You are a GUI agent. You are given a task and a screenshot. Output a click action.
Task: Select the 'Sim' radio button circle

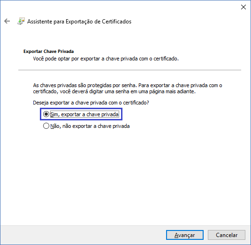[x=46, y=114]
